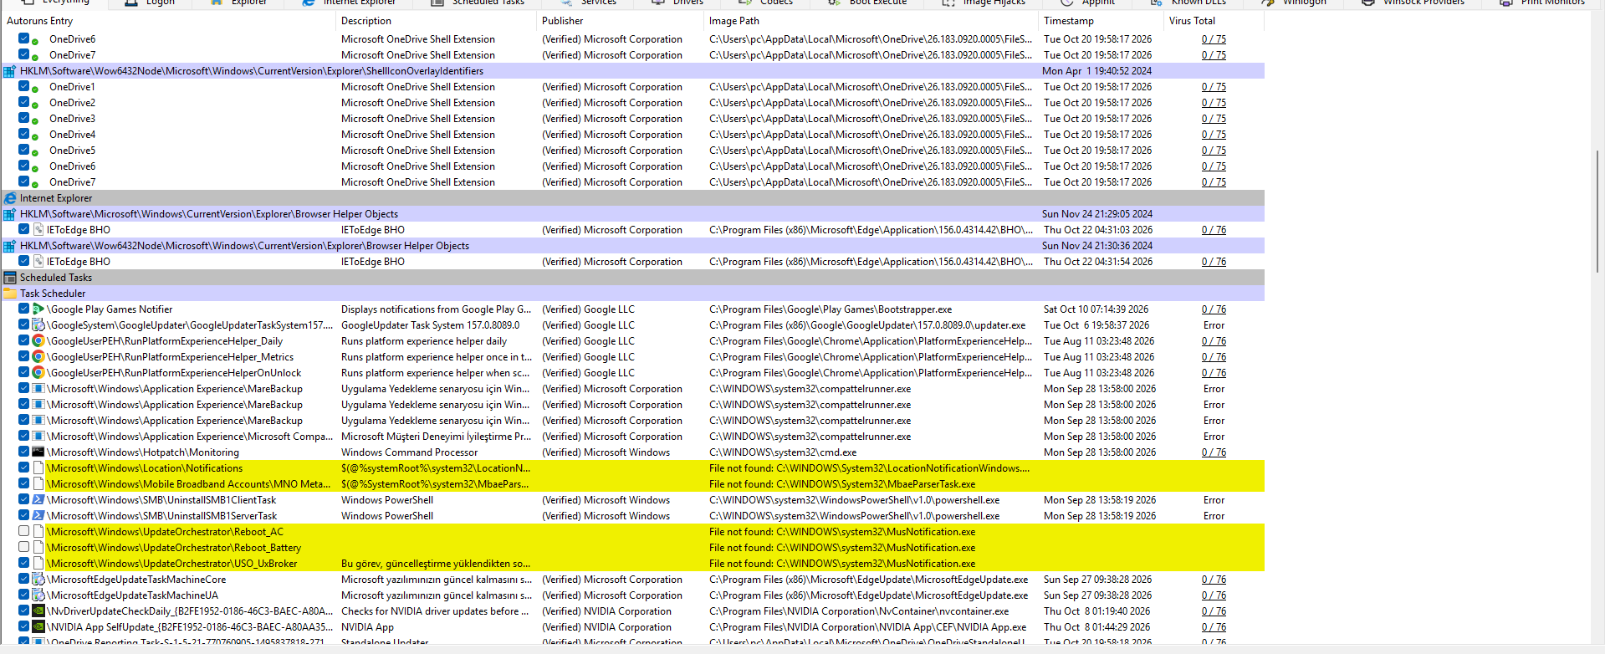Click the 'Sat Oct 10 07:14:39 2026' timestamp

click(x=1096, y=309)
